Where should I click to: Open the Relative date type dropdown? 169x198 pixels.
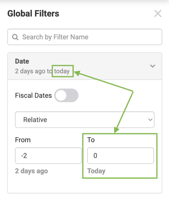(x=85, y=120)
